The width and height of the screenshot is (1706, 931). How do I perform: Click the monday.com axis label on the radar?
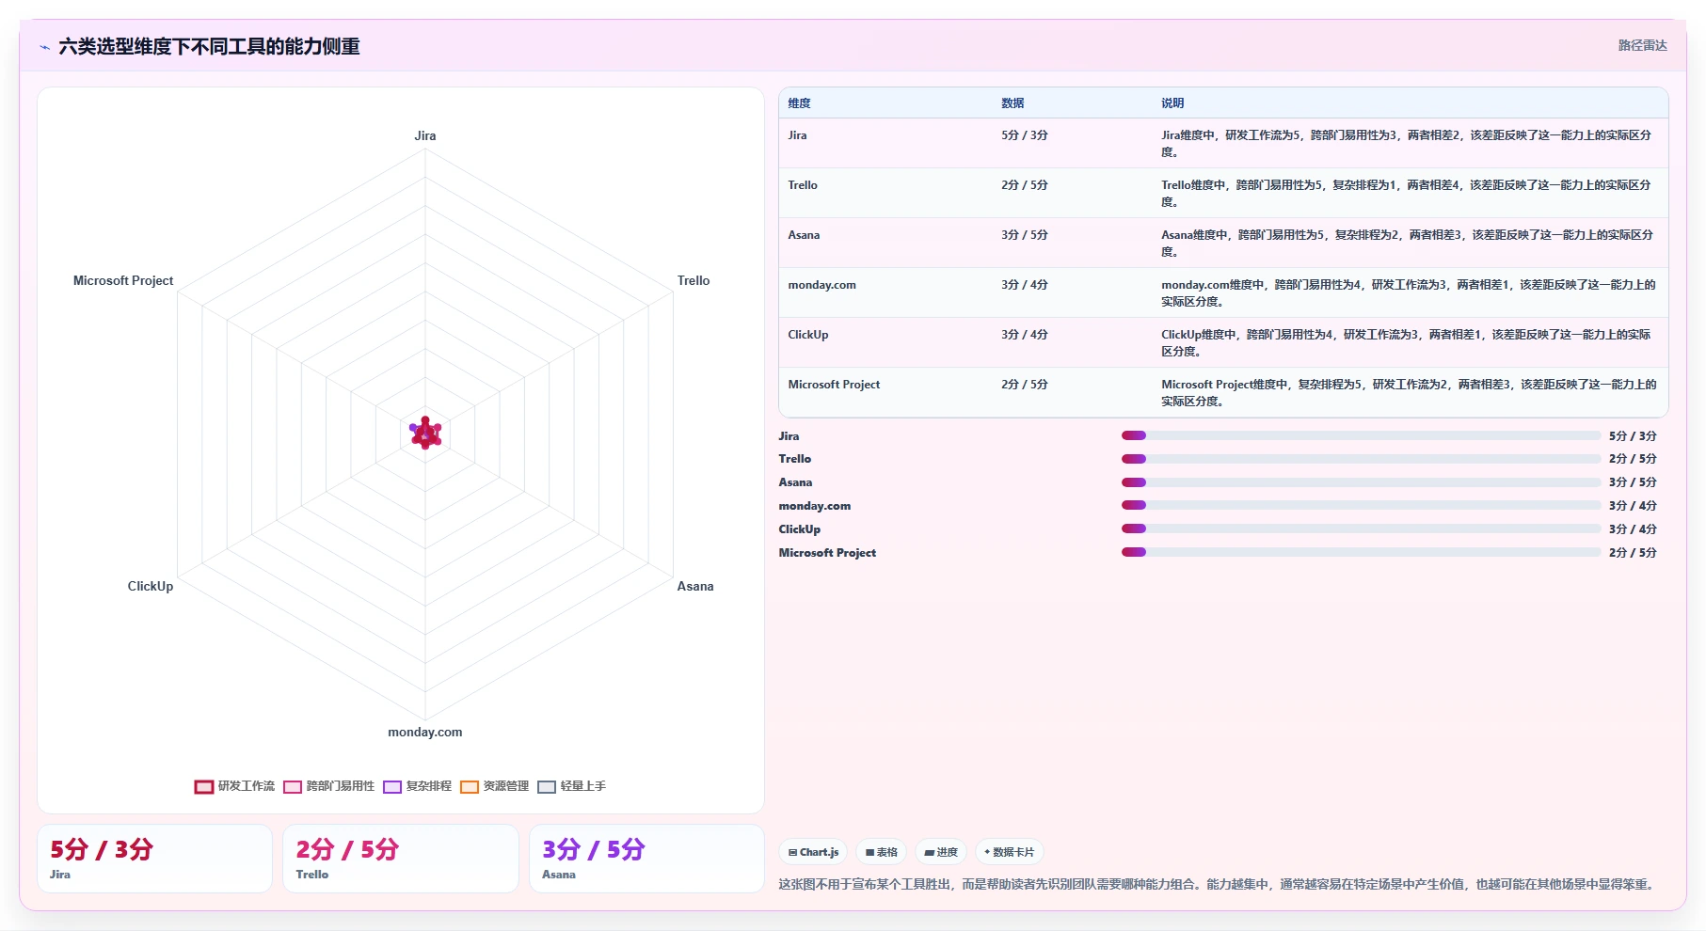(x=425, y=732)
